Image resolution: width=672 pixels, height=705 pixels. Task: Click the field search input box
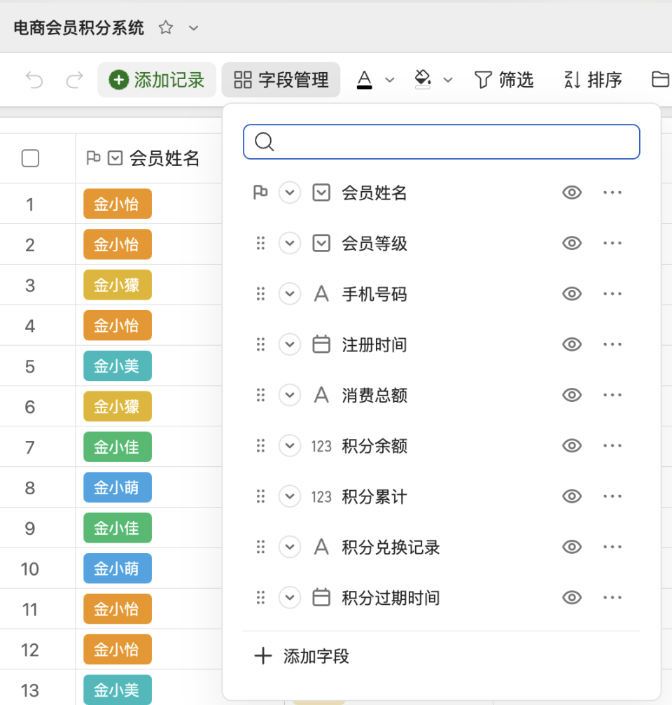pyautogui.click(x=441, y=141)
